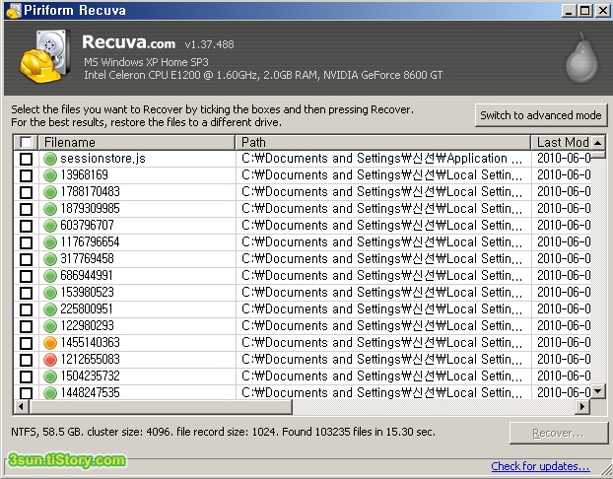Click the title bar Recuva app icon
Viewport: 613px width, 479px height.
coord(13,11)
